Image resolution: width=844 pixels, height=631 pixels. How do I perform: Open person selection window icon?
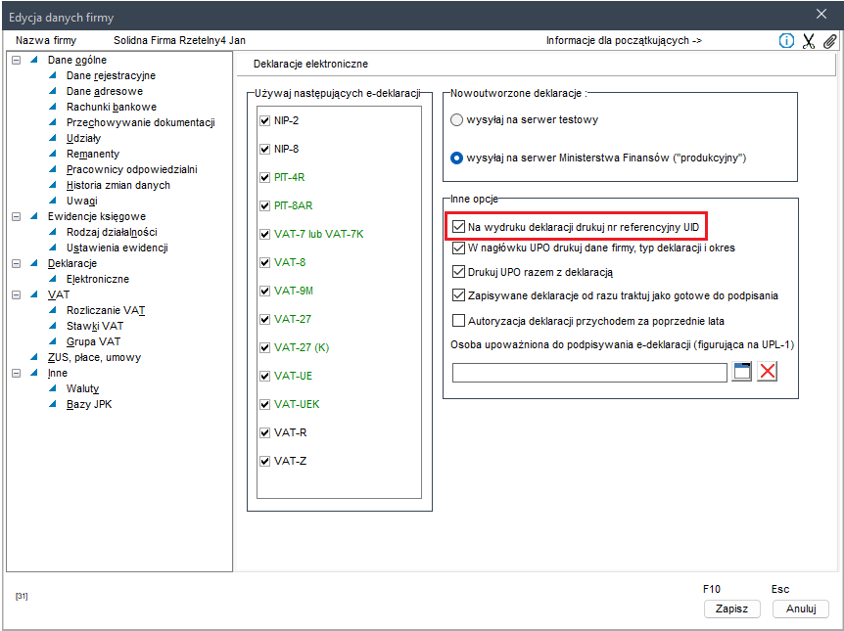[x=742, y=371]
